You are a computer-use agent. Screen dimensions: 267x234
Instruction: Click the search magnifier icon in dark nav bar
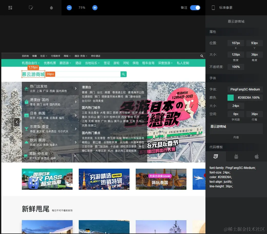202,56
